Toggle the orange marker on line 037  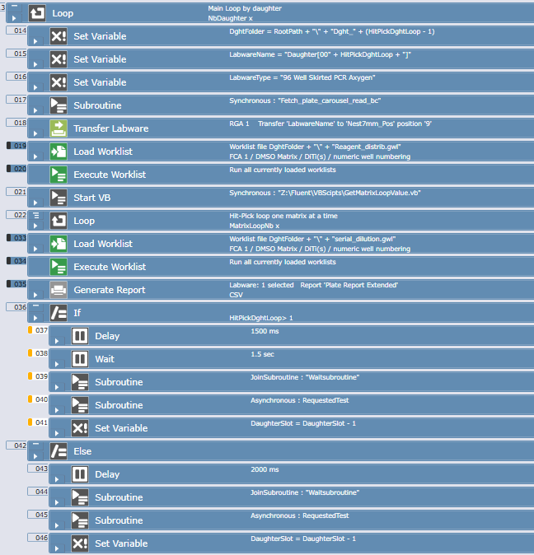(x=30, y=330)
